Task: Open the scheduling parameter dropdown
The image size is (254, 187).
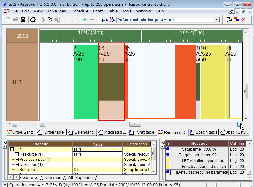Action: point(217,20)
